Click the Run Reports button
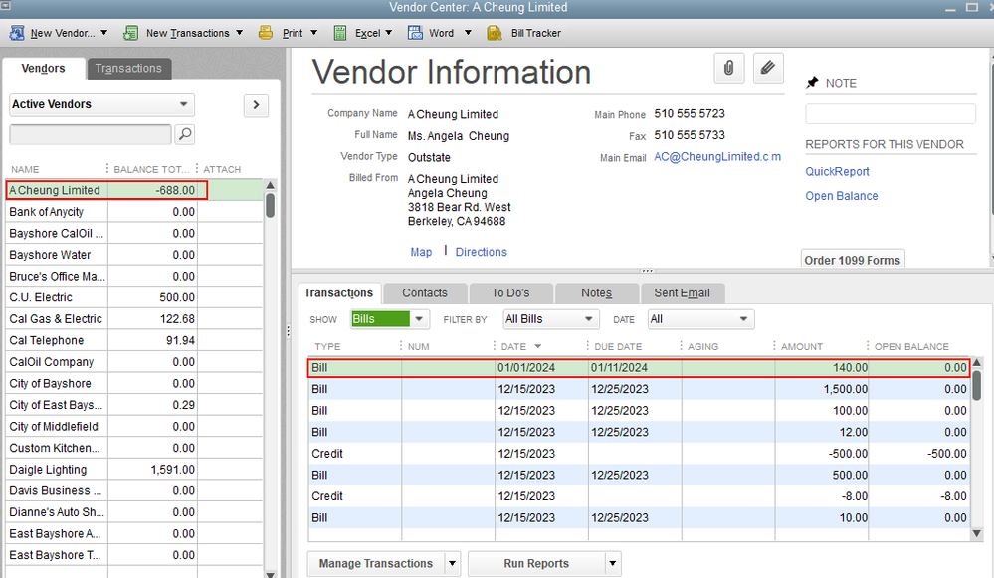The width and height of the screenshot is (994, 578). point(536,563)
